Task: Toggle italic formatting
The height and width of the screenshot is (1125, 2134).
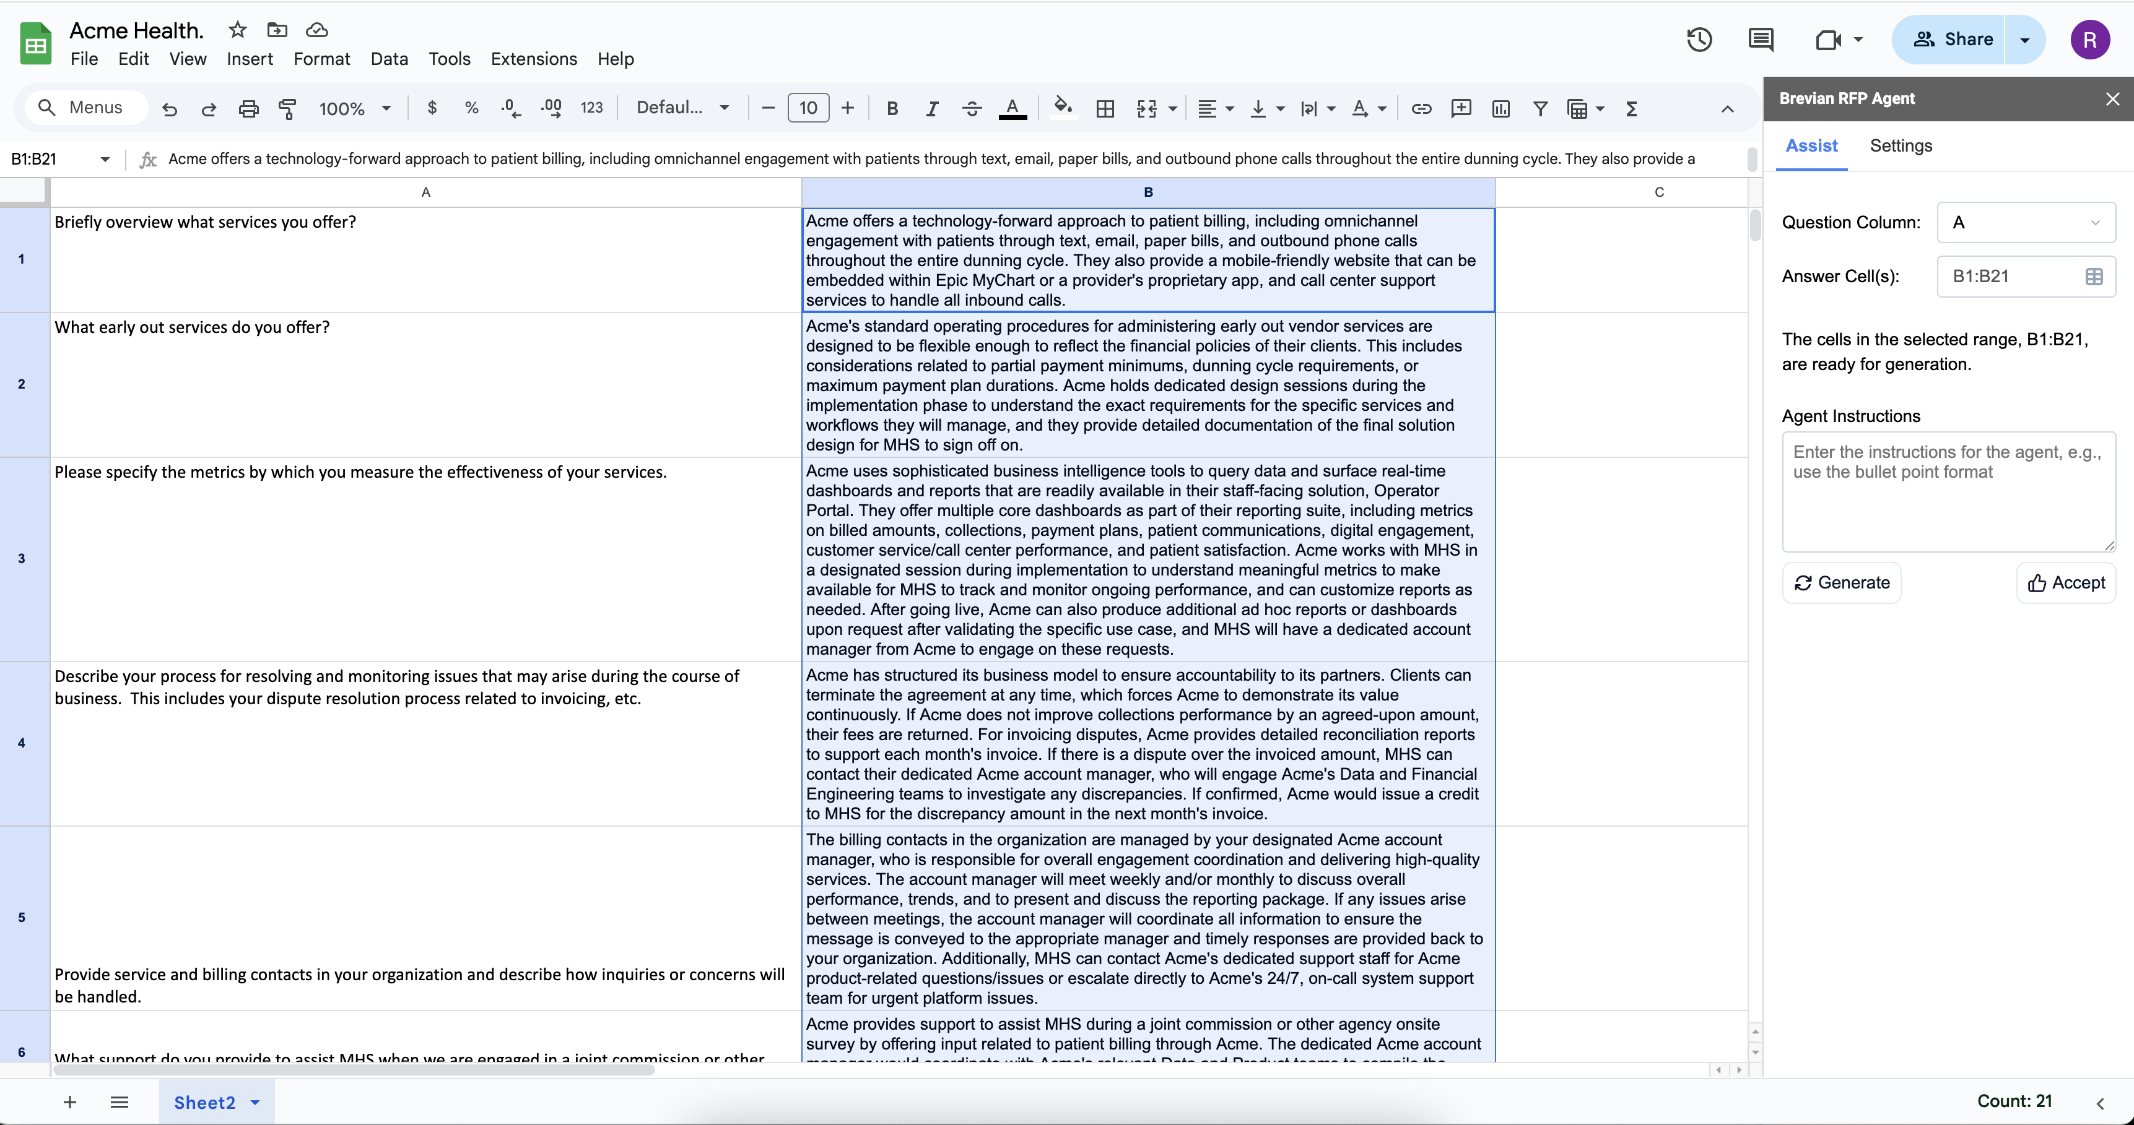Action: point(932,108)
